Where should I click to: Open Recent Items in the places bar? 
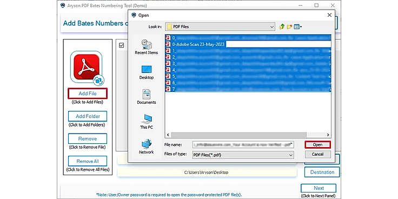coord(147,47)
